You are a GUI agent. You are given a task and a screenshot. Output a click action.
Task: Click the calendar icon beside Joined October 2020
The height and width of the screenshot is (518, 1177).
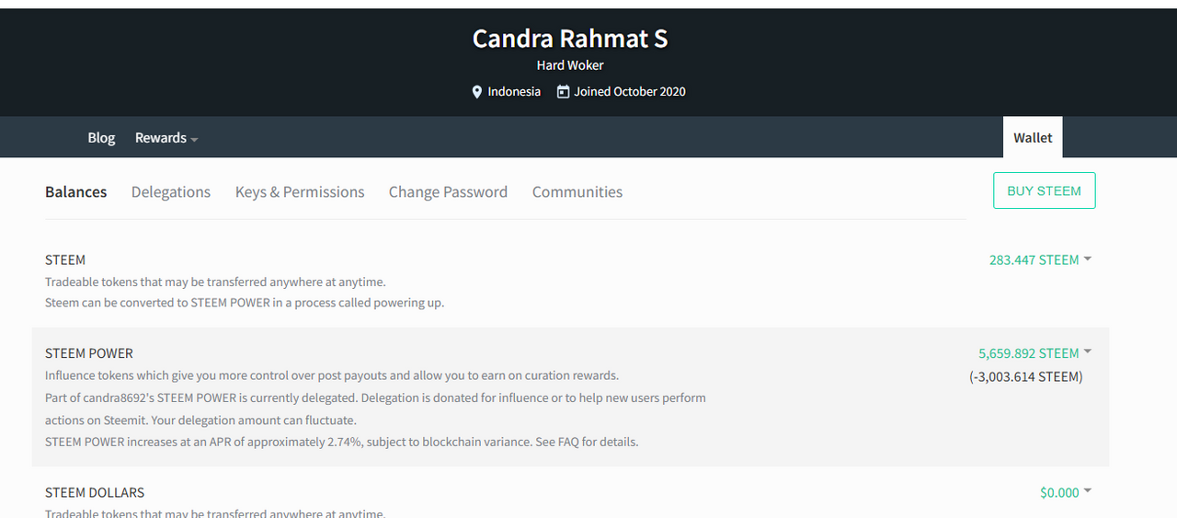coord(563,92)
